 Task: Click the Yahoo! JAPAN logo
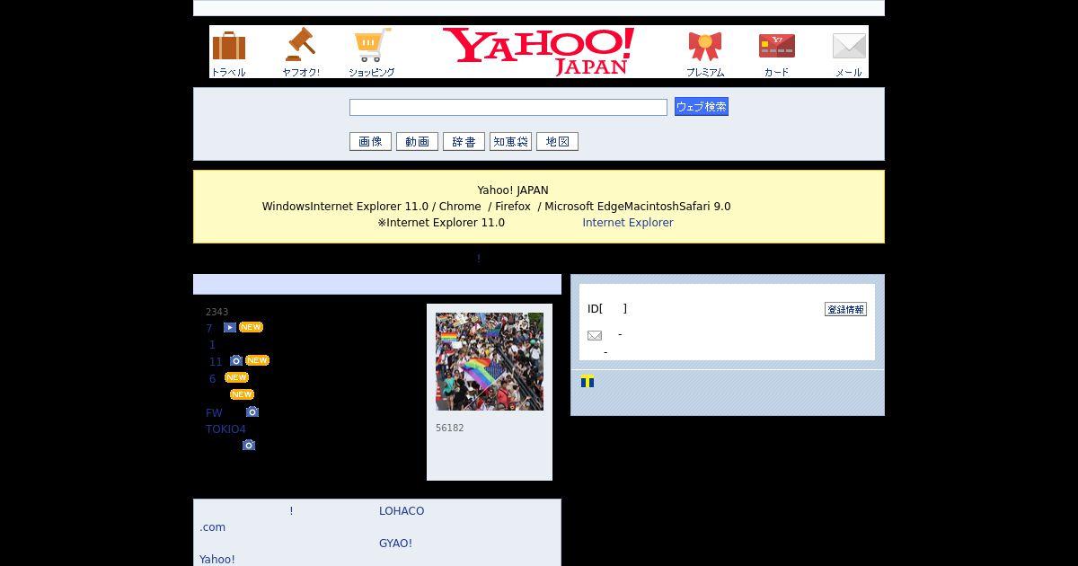coord(538,51)
